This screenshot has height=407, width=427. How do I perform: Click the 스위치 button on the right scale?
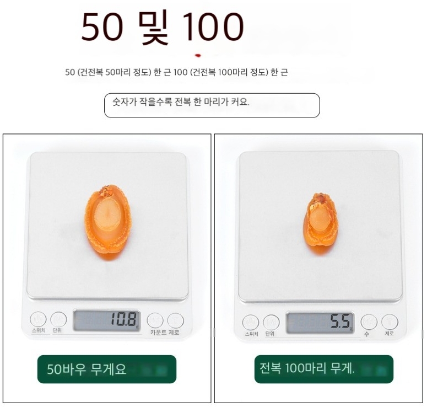(x=251, y=322)
